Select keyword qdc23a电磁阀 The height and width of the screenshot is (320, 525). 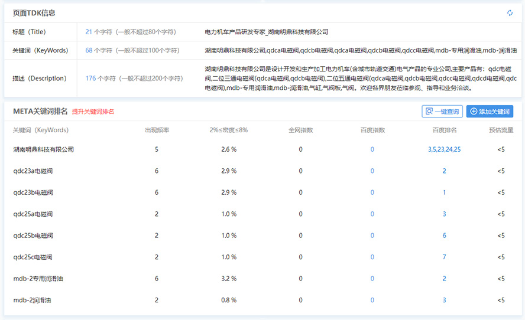33,171
